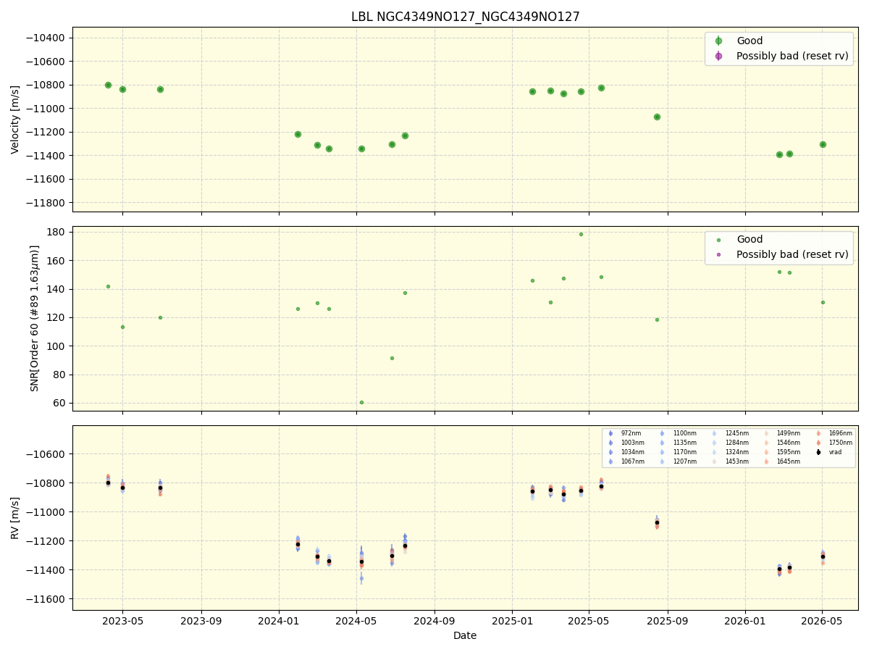Screen dimensions: 869x652
Task: Click the RV [m/s] y-axis label
Action: coord(15,518)
